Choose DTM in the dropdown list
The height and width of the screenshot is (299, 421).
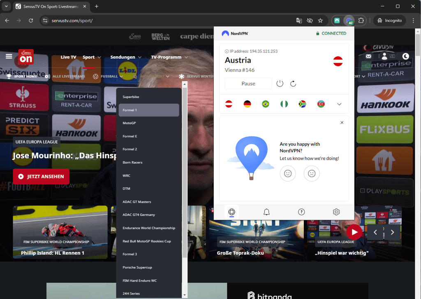click(x=149, y=189)
